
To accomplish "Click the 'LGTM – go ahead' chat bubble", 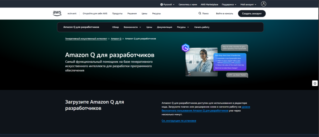I will pyautogui.click(x=237, y=75).
